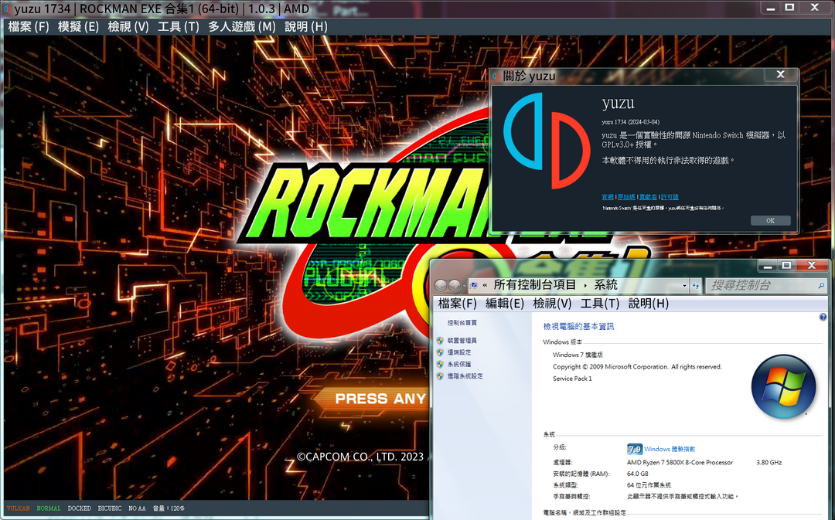Click the magnifier icon in 搜尋控制台 box
This screenshot has height=520, width=835.
[x=821, y=286]
